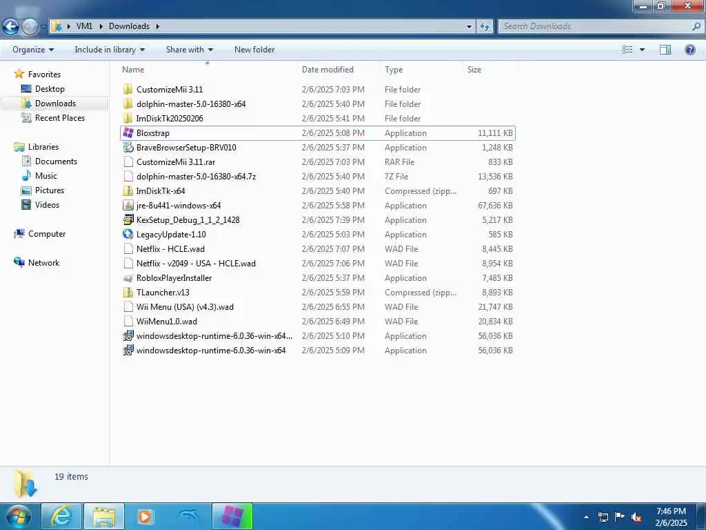This screenshot has width=706, height=530.
Task: Click the network tray icon
Action: tap(603, 517)
